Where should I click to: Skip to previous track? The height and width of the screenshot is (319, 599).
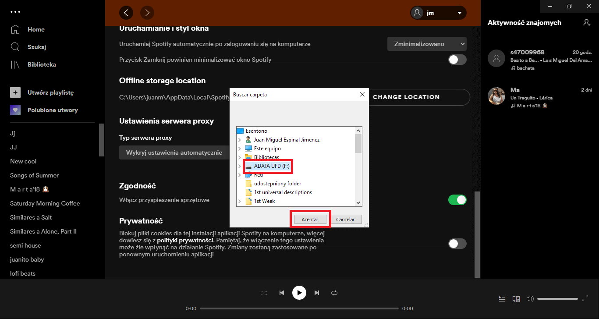(x=282, y=293)
